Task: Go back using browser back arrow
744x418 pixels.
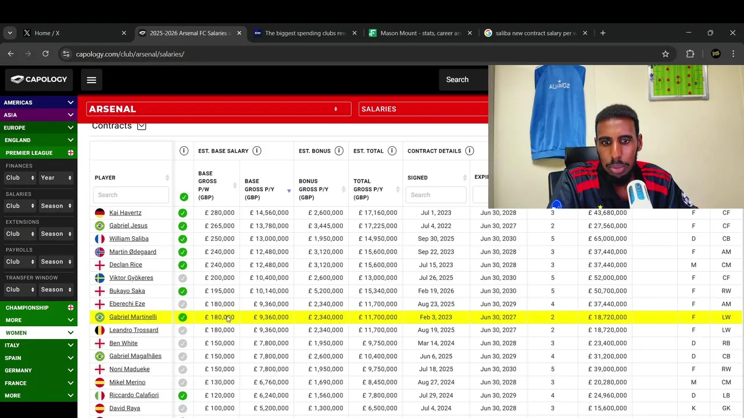Action: 11,54
